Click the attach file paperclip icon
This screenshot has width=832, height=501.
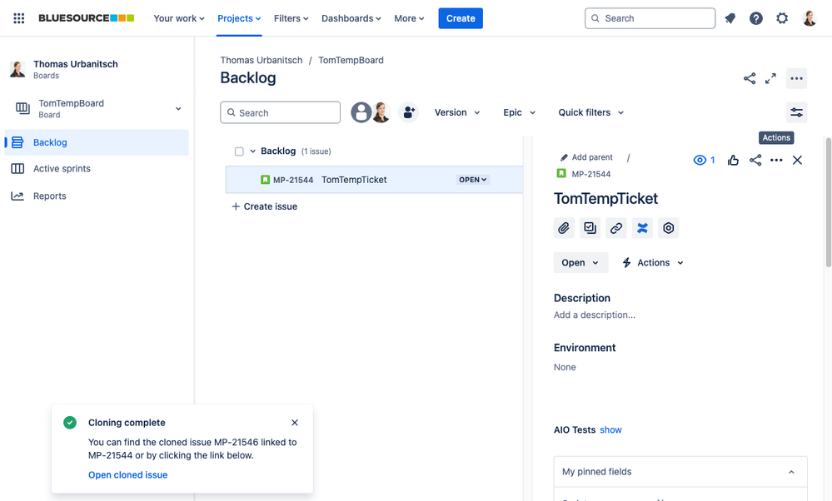(x=564, y=228)
